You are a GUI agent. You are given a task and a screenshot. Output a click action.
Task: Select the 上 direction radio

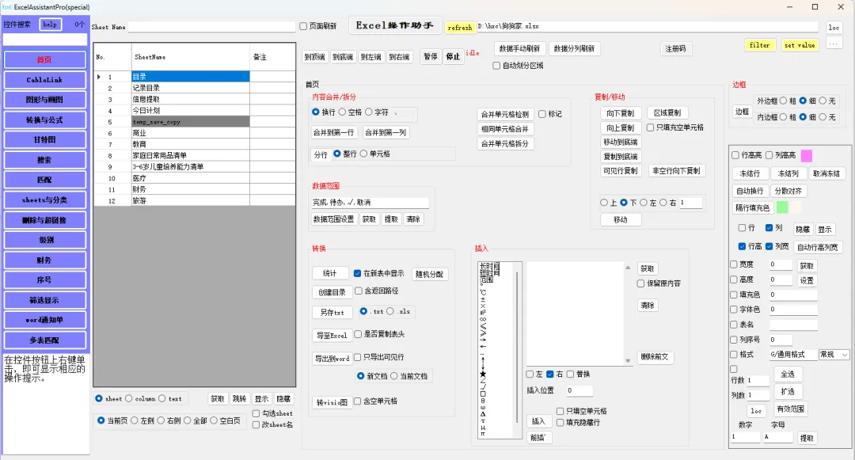coord(603,202)
